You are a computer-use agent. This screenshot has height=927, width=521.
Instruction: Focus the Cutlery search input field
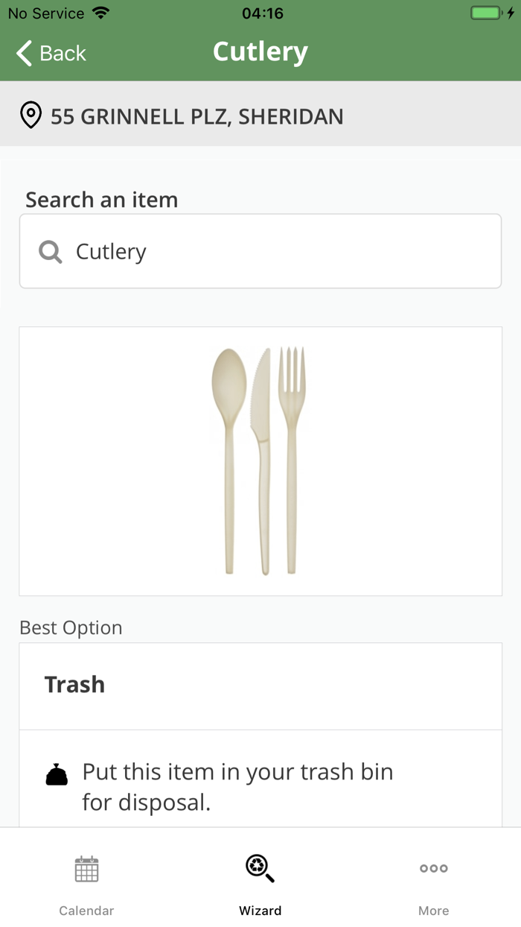point(283,252)
